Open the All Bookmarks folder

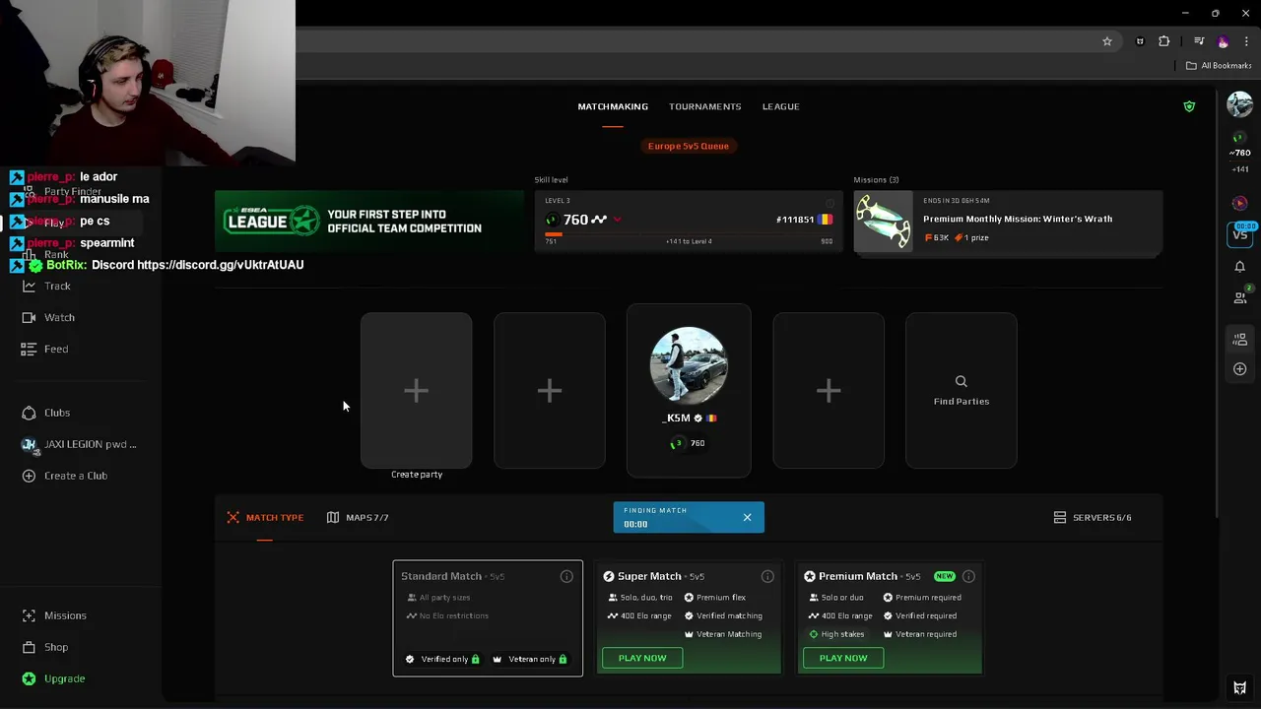(1219, 66)
